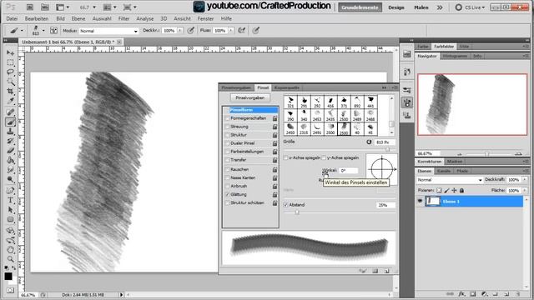Lock all icon in Fixieren row
Viewport: 534px width, 300px height.
[461, 191]
